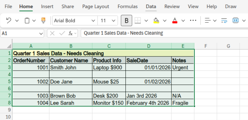Open the Help tab

coord(212,6)
